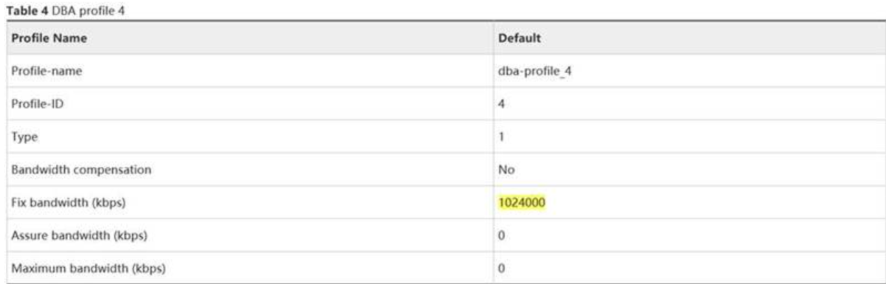Select the "Profile Name" column header
This screenshot has height=284, width=886.
(49, 38)
